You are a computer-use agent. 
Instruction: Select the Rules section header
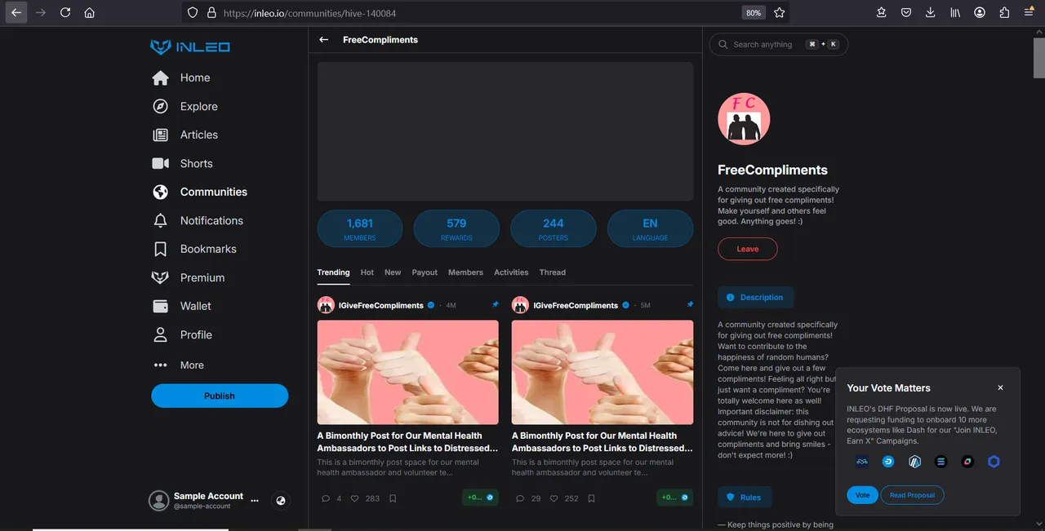[x=745, y=497]
